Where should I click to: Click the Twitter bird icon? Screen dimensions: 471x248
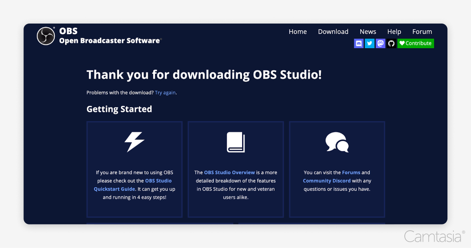369,43
